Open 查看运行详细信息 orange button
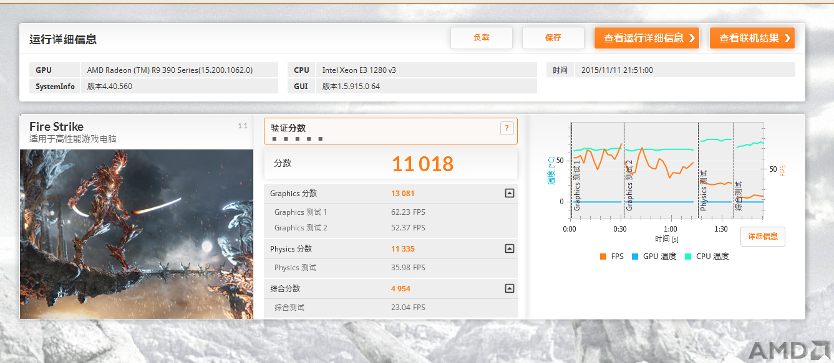The width and height of the screenshot is (834, 363). pos(646,38)
